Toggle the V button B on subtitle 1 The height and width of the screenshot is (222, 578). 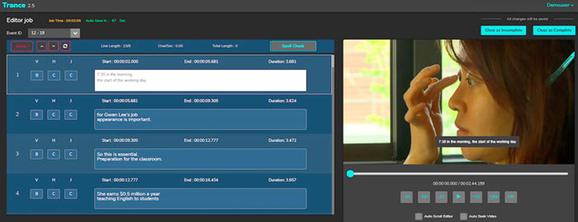(x=37, y=76)
